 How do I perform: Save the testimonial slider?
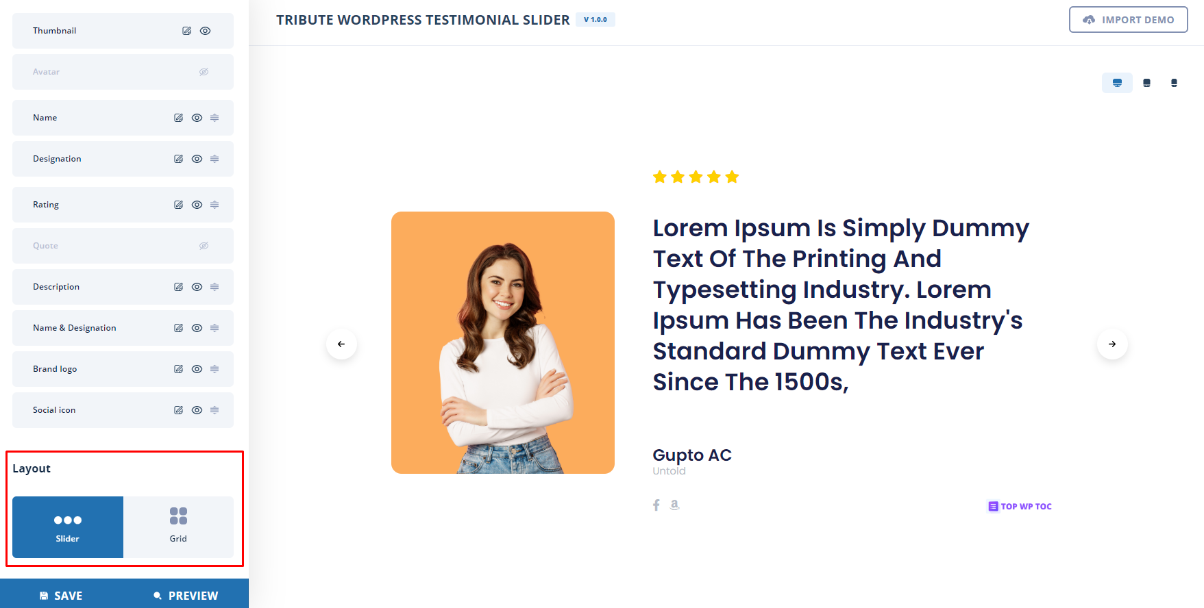61,596
